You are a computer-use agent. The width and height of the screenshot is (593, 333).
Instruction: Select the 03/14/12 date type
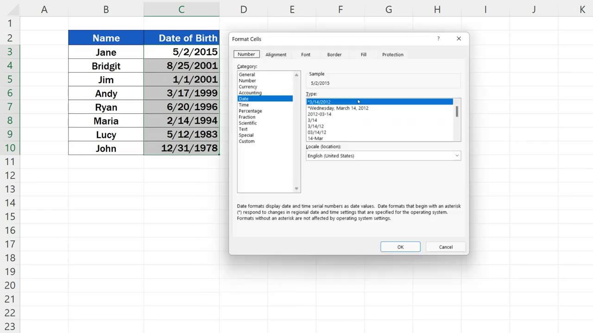379,132
